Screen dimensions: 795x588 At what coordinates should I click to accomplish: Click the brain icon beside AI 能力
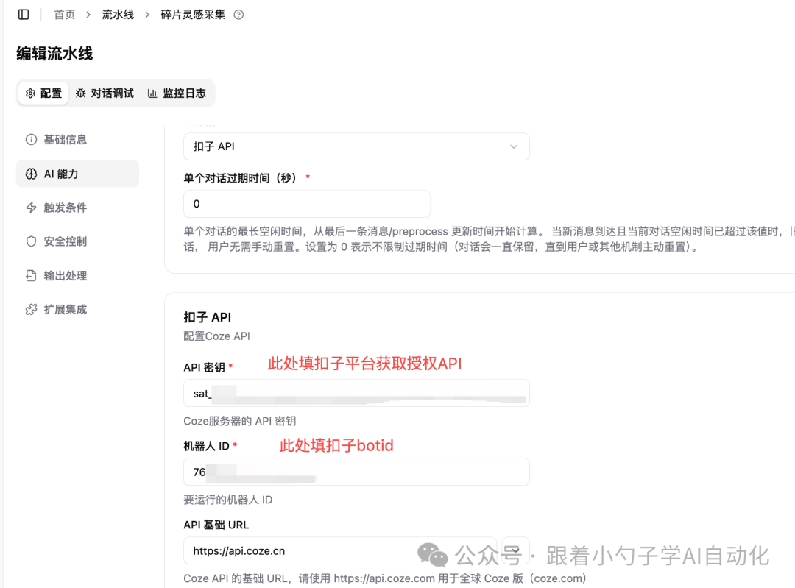(x=31, y=174)
